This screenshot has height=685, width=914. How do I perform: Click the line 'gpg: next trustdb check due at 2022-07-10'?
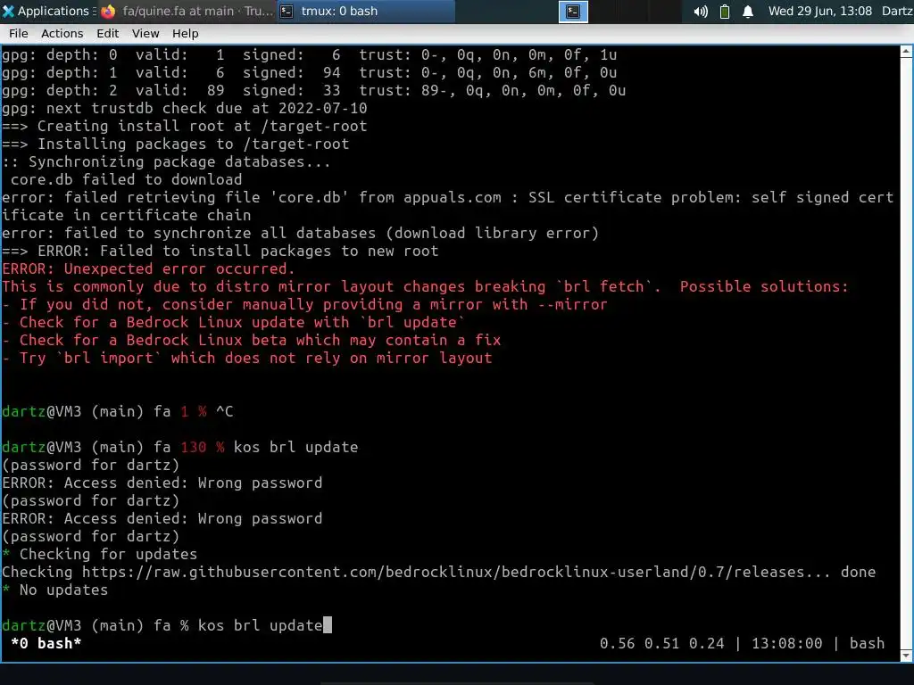184,108
